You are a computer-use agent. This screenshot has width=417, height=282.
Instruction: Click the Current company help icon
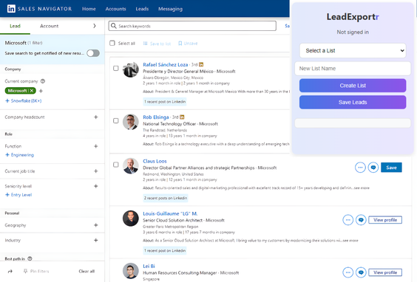[43, 81]
